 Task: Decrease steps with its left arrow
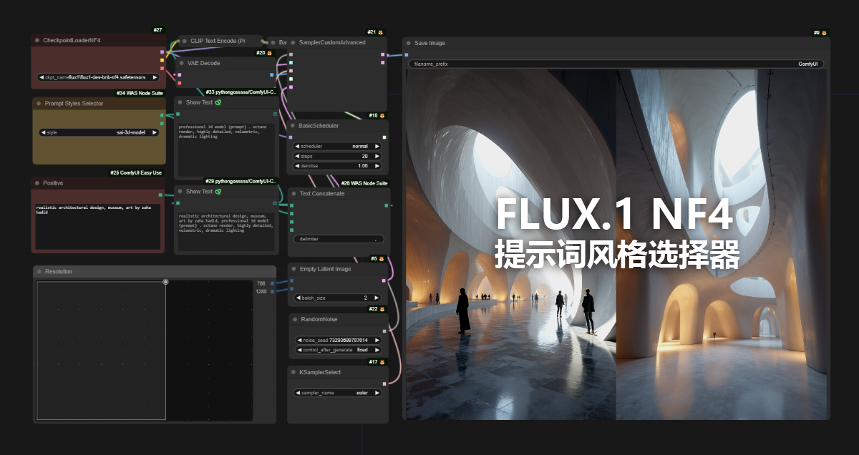[x=298, y=156]
